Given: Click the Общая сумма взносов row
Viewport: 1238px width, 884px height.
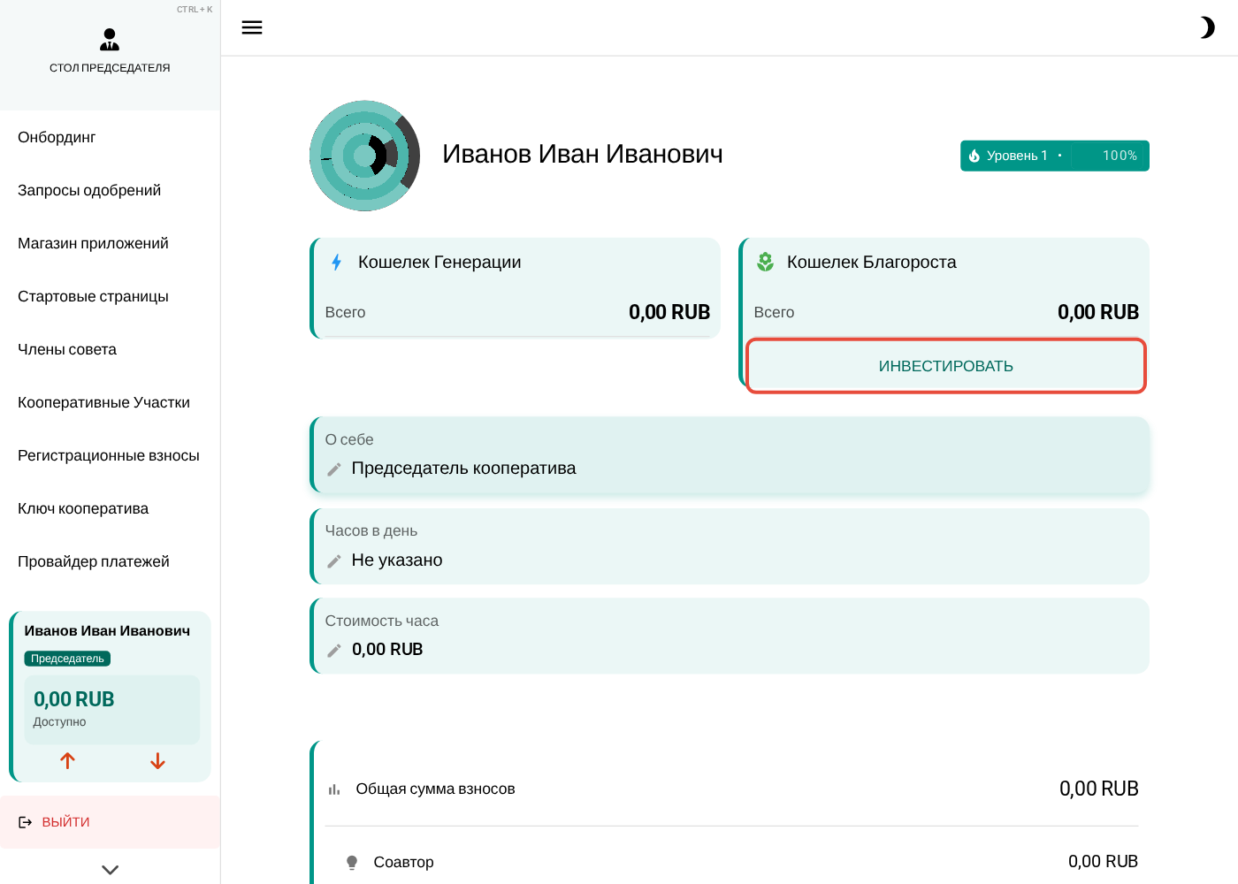Looking at the screenshot, I should [732, 789].
